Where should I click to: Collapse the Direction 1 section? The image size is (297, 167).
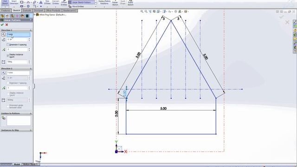click(x=31, y=30)
